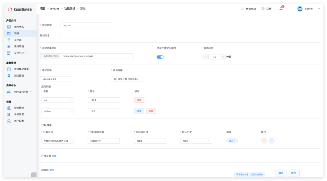Open the 托管平台 github.com dropdown
Screen dimensions: 327x181
(x=57, y=141)
